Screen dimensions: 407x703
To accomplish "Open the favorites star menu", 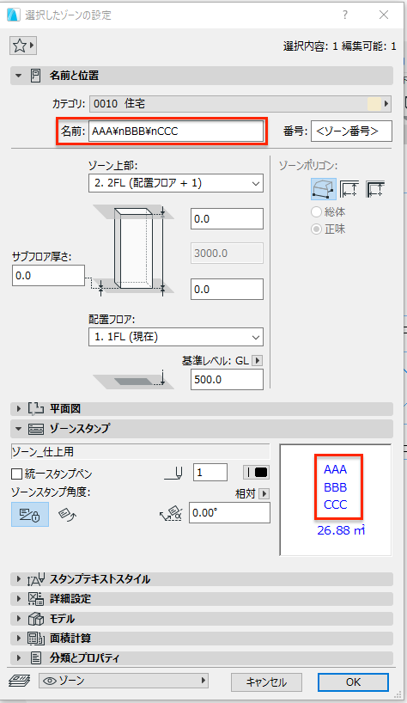I will (23, 46).
